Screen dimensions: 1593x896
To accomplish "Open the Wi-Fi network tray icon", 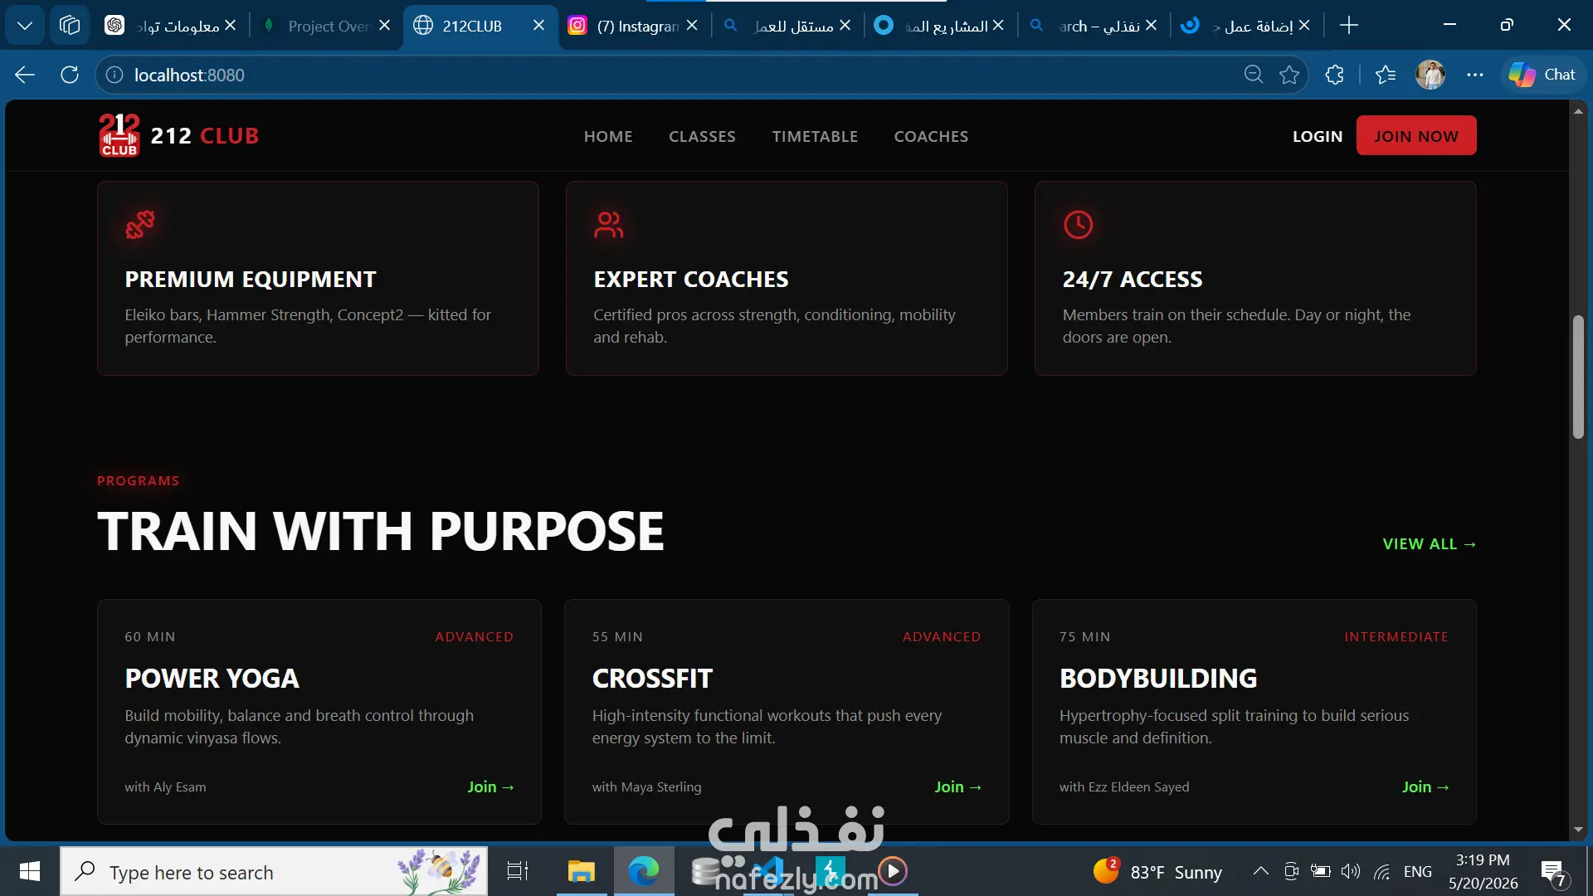I will (x=1381, y=871).
